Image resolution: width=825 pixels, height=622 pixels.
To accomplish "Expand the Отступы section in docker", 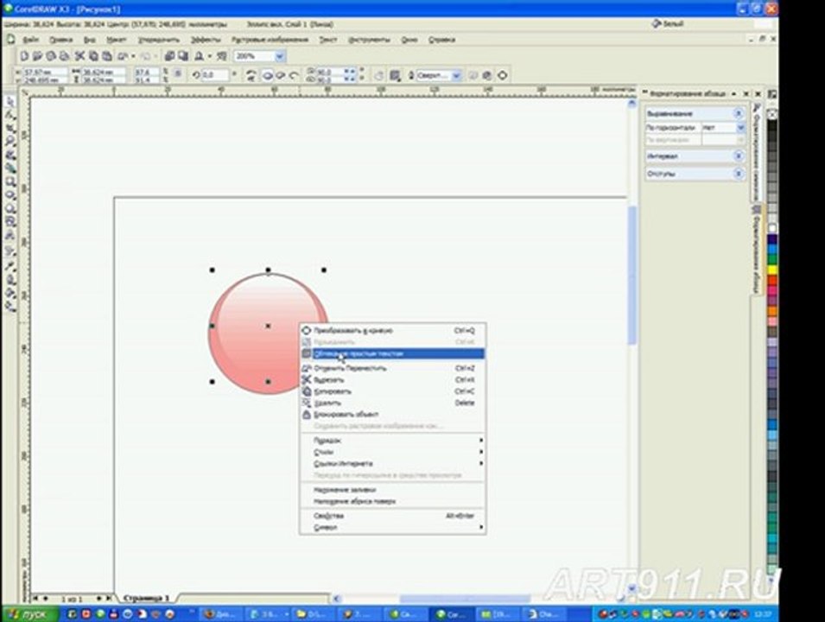I will [x=739, y=173].
